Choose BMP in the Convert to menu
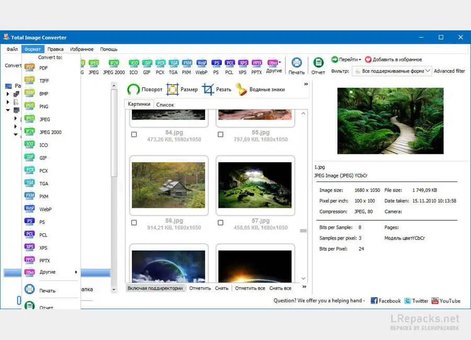Screen dimensions: 471x340 point(51,94)
